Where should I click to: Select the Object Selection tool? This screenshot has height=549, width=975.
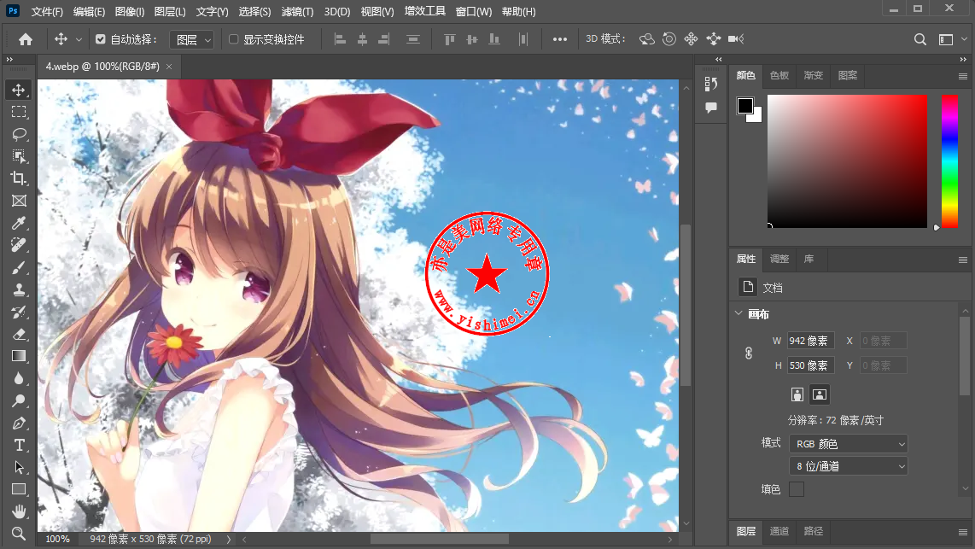19,156
